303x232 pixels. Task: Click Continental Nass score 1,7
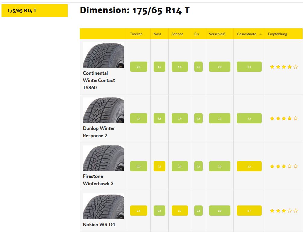click(159, 67)
